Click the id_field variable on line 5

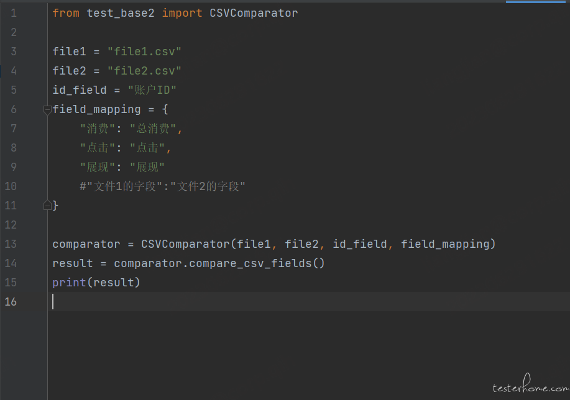point(79,90)
